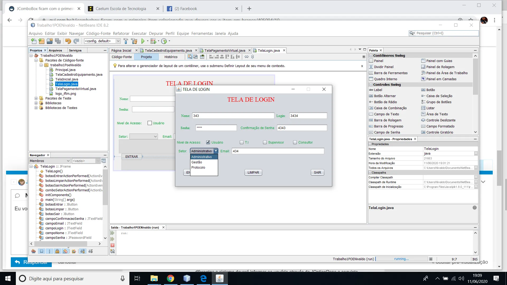This screenshot has height=285, width=507.
Task: Click the Clean and Build icon
Action: click(134, 41)
